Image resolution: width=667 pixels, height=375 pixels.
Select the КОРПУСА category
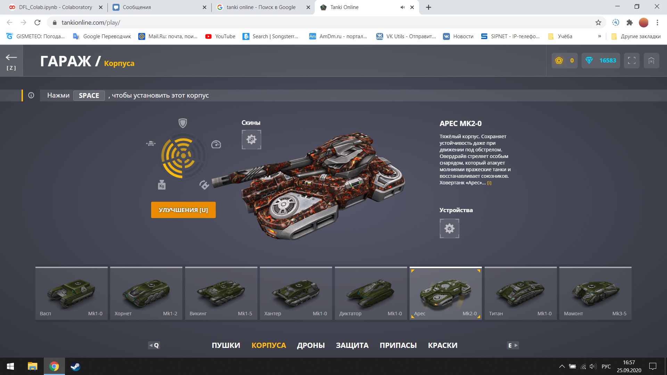[x=269, y=345]
